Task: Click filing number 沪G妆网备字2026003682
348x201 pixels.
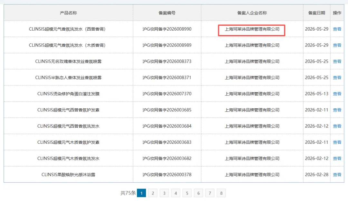Action: [x=167, y=159]
